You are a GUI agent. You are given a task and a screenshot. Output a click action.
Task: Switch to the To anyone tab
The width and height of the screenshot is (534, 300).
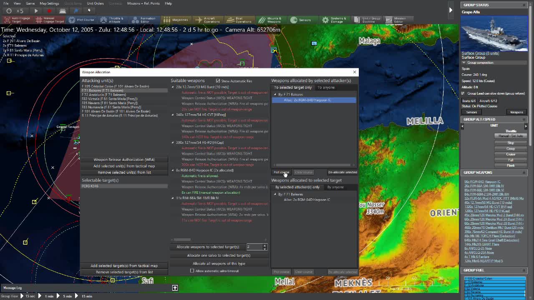[x=326, y=87]
